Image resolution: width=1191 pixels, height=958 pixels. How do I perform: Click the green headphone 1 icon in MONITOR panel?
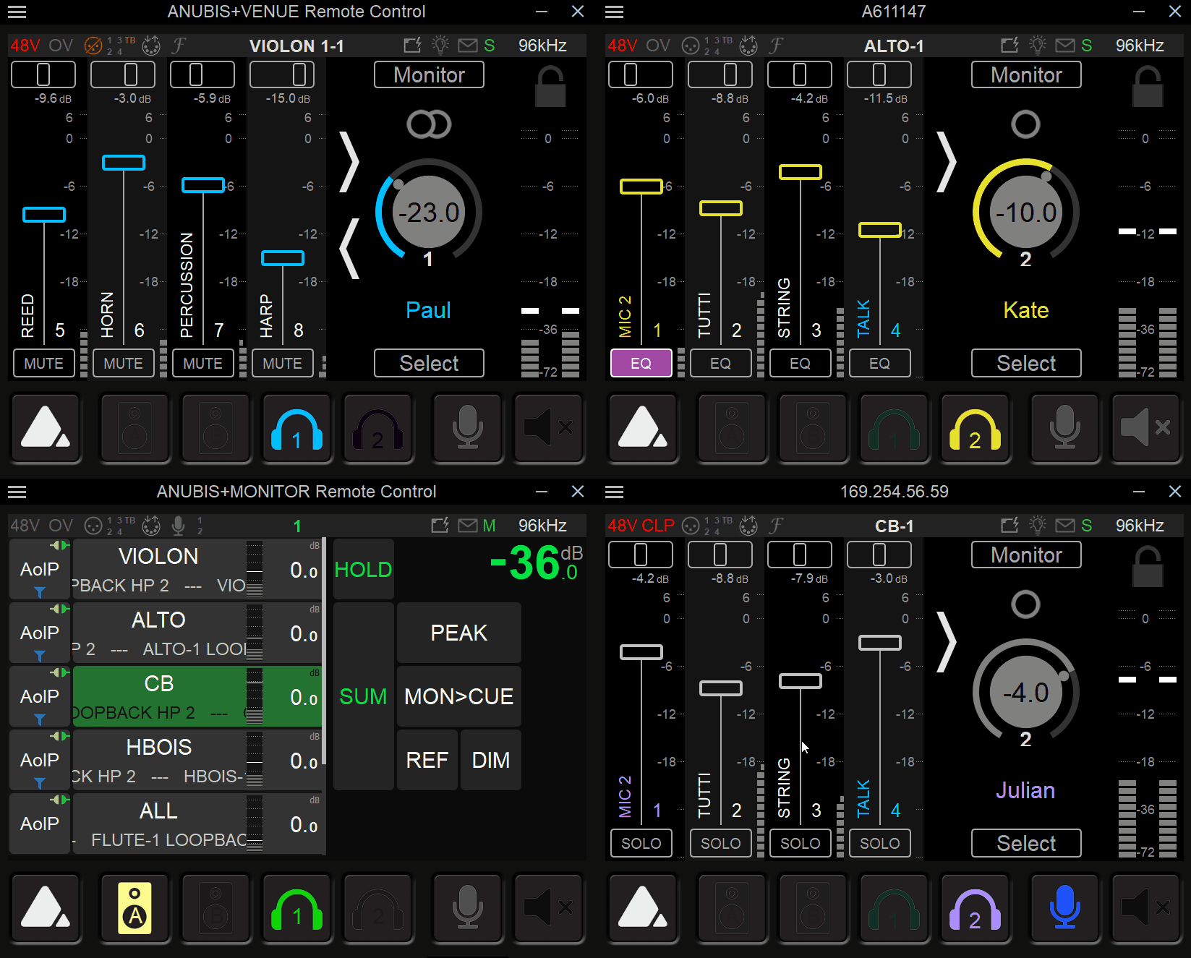point(296,909)
